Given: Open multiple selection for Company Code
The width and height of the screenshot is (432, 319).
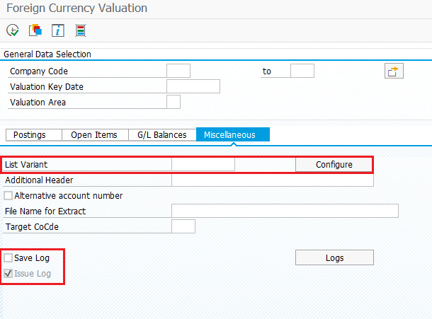Looking at the screenshot, I should (394, 71).
